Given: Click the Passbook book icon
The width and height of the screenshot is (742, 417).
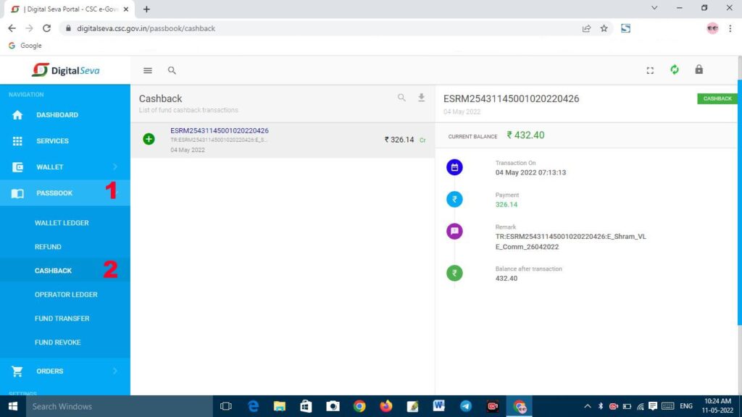Looking at the screenshot, I should 17,193.
